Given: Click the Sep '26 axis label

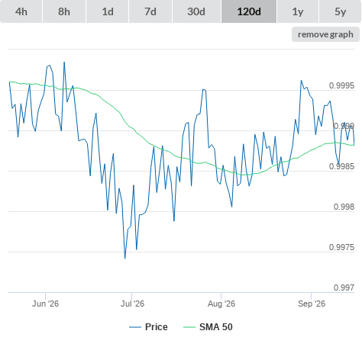Looking at the screenshot, I should point(312,304).
